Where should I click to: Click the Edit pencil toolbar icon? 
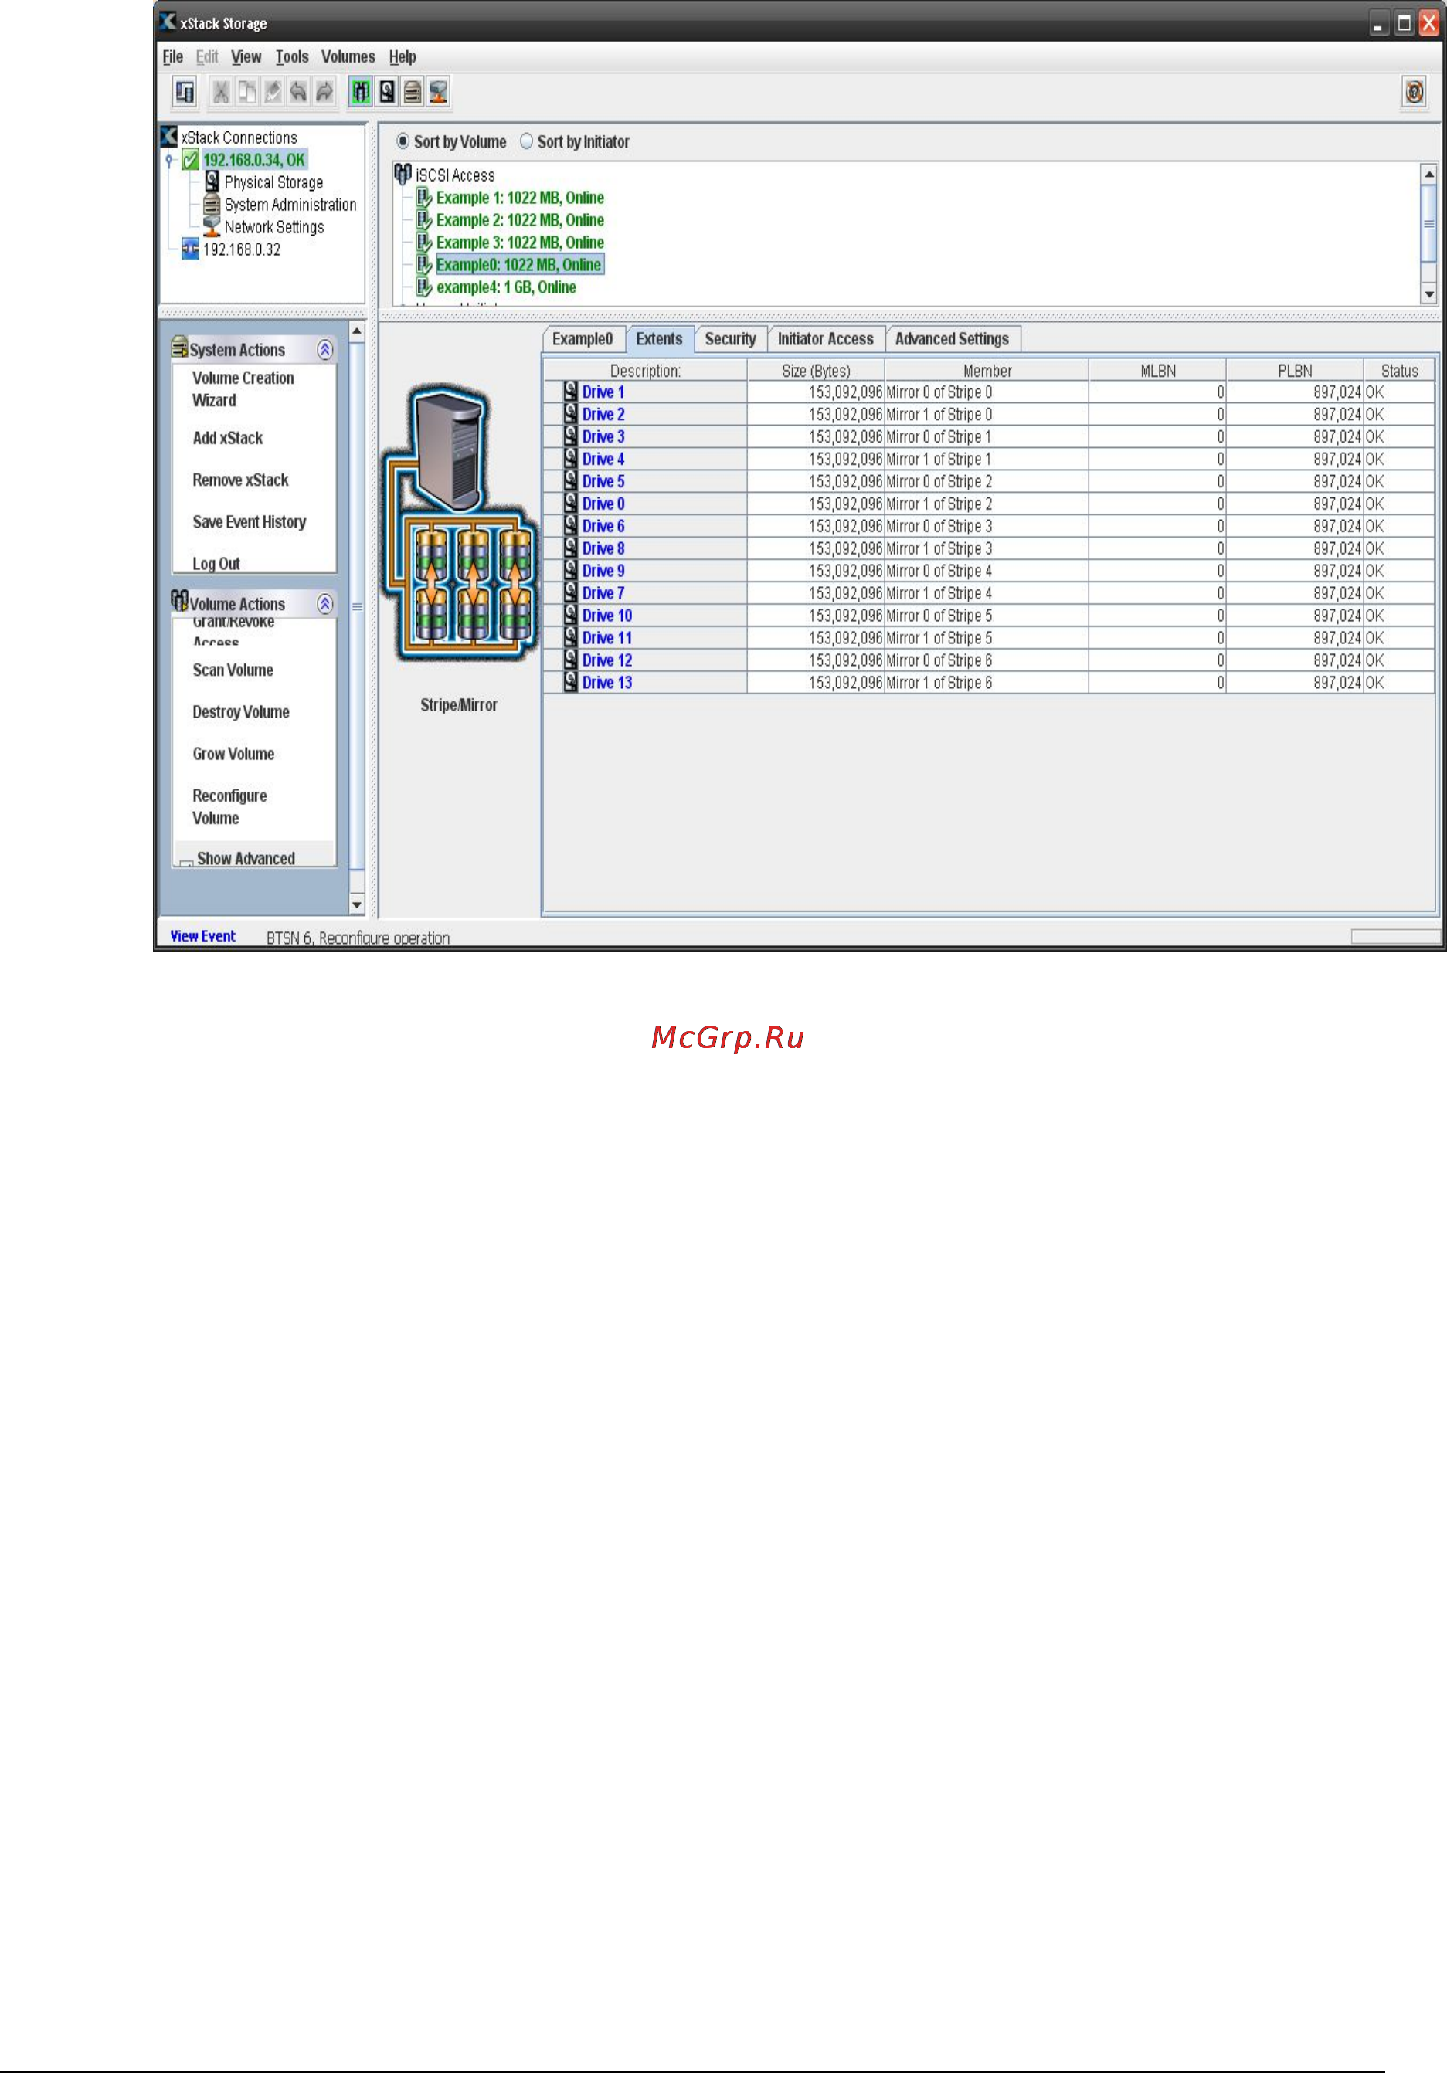(272, 92)
